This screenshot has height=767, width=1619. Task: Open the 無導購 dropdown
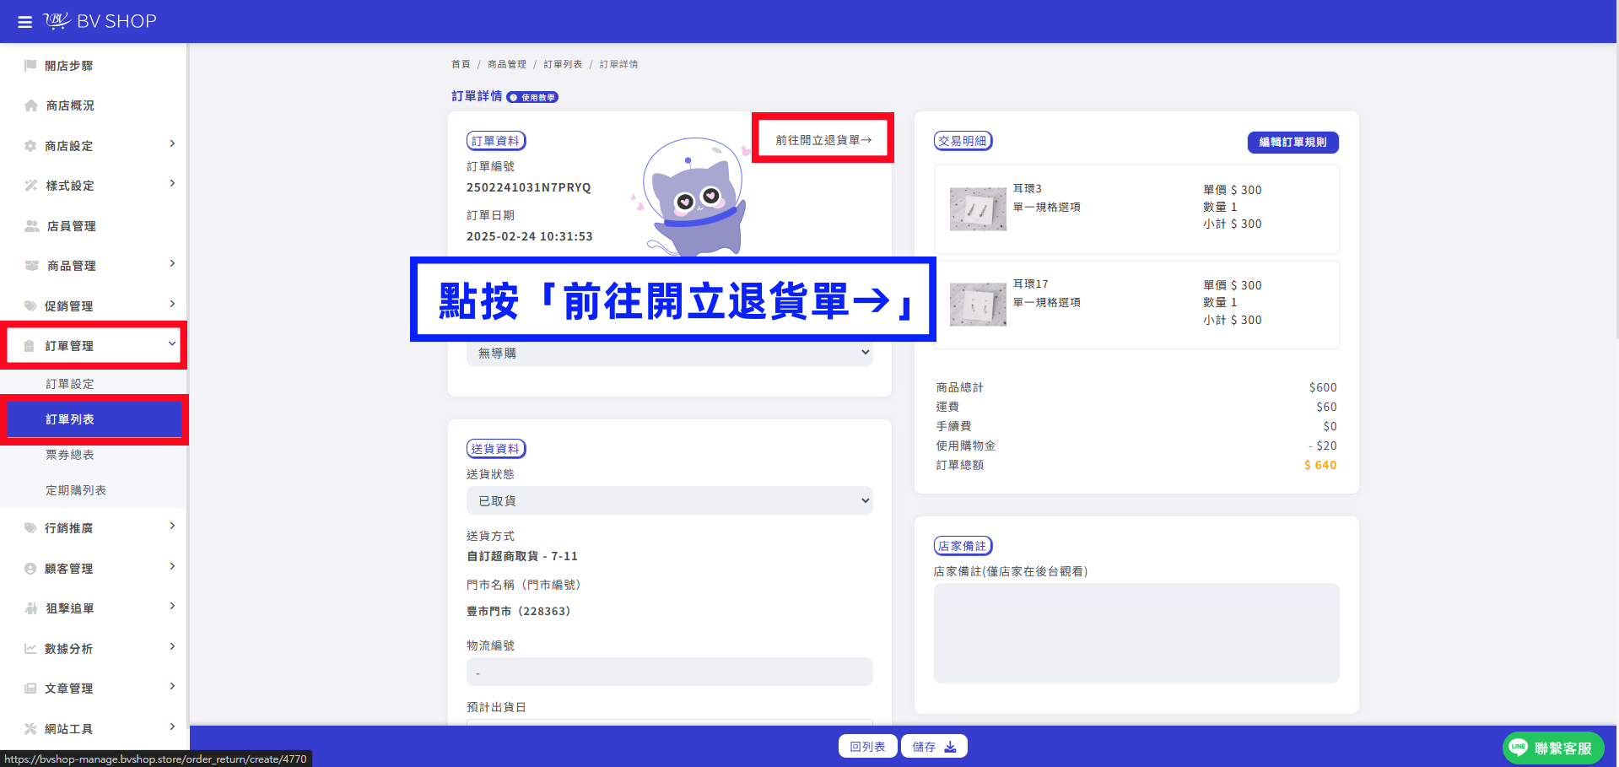pyautogui.click(x=670, y=353)
